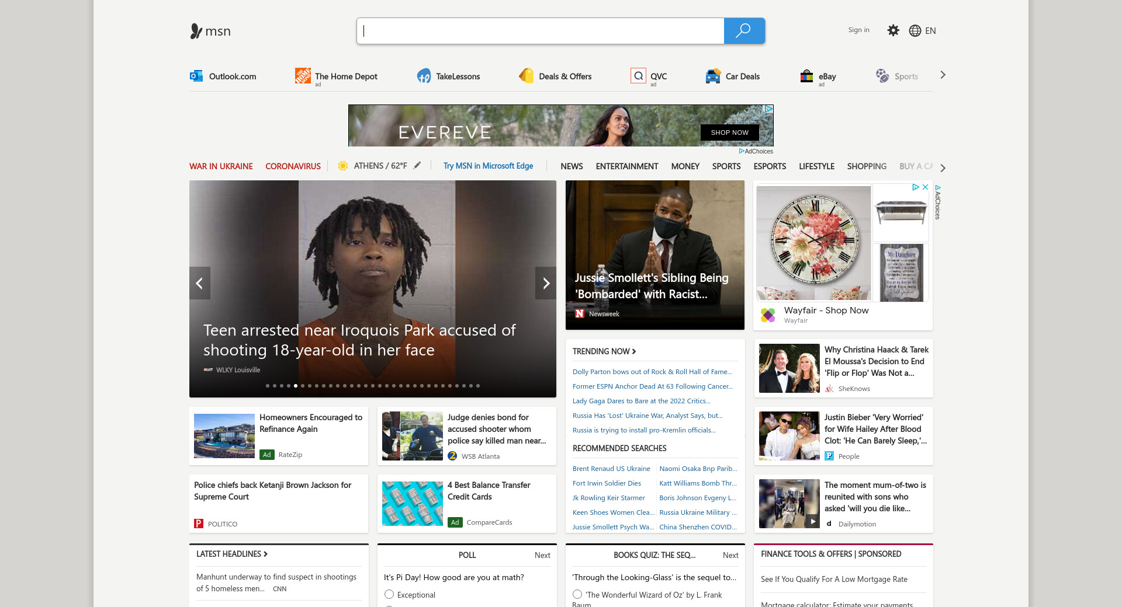The image size is (1122, 607).
Task: Open Ketanji Brown Jackson police chiefs story
Action: point(273,491)
